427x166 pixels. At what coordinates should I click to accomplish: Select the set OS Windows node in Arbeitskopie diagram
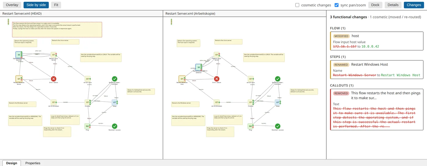point(217,102)
